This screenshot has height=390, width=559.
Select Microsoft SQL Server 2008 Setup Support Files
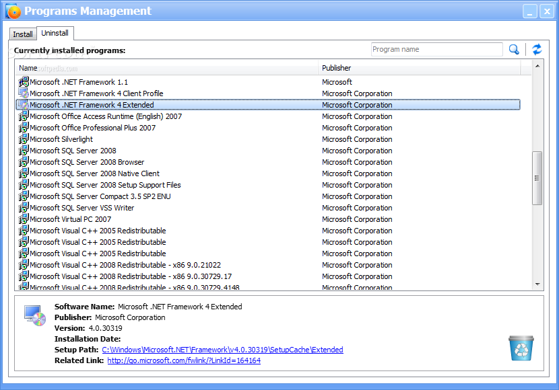pyautogui.click(x=268, y=185)
